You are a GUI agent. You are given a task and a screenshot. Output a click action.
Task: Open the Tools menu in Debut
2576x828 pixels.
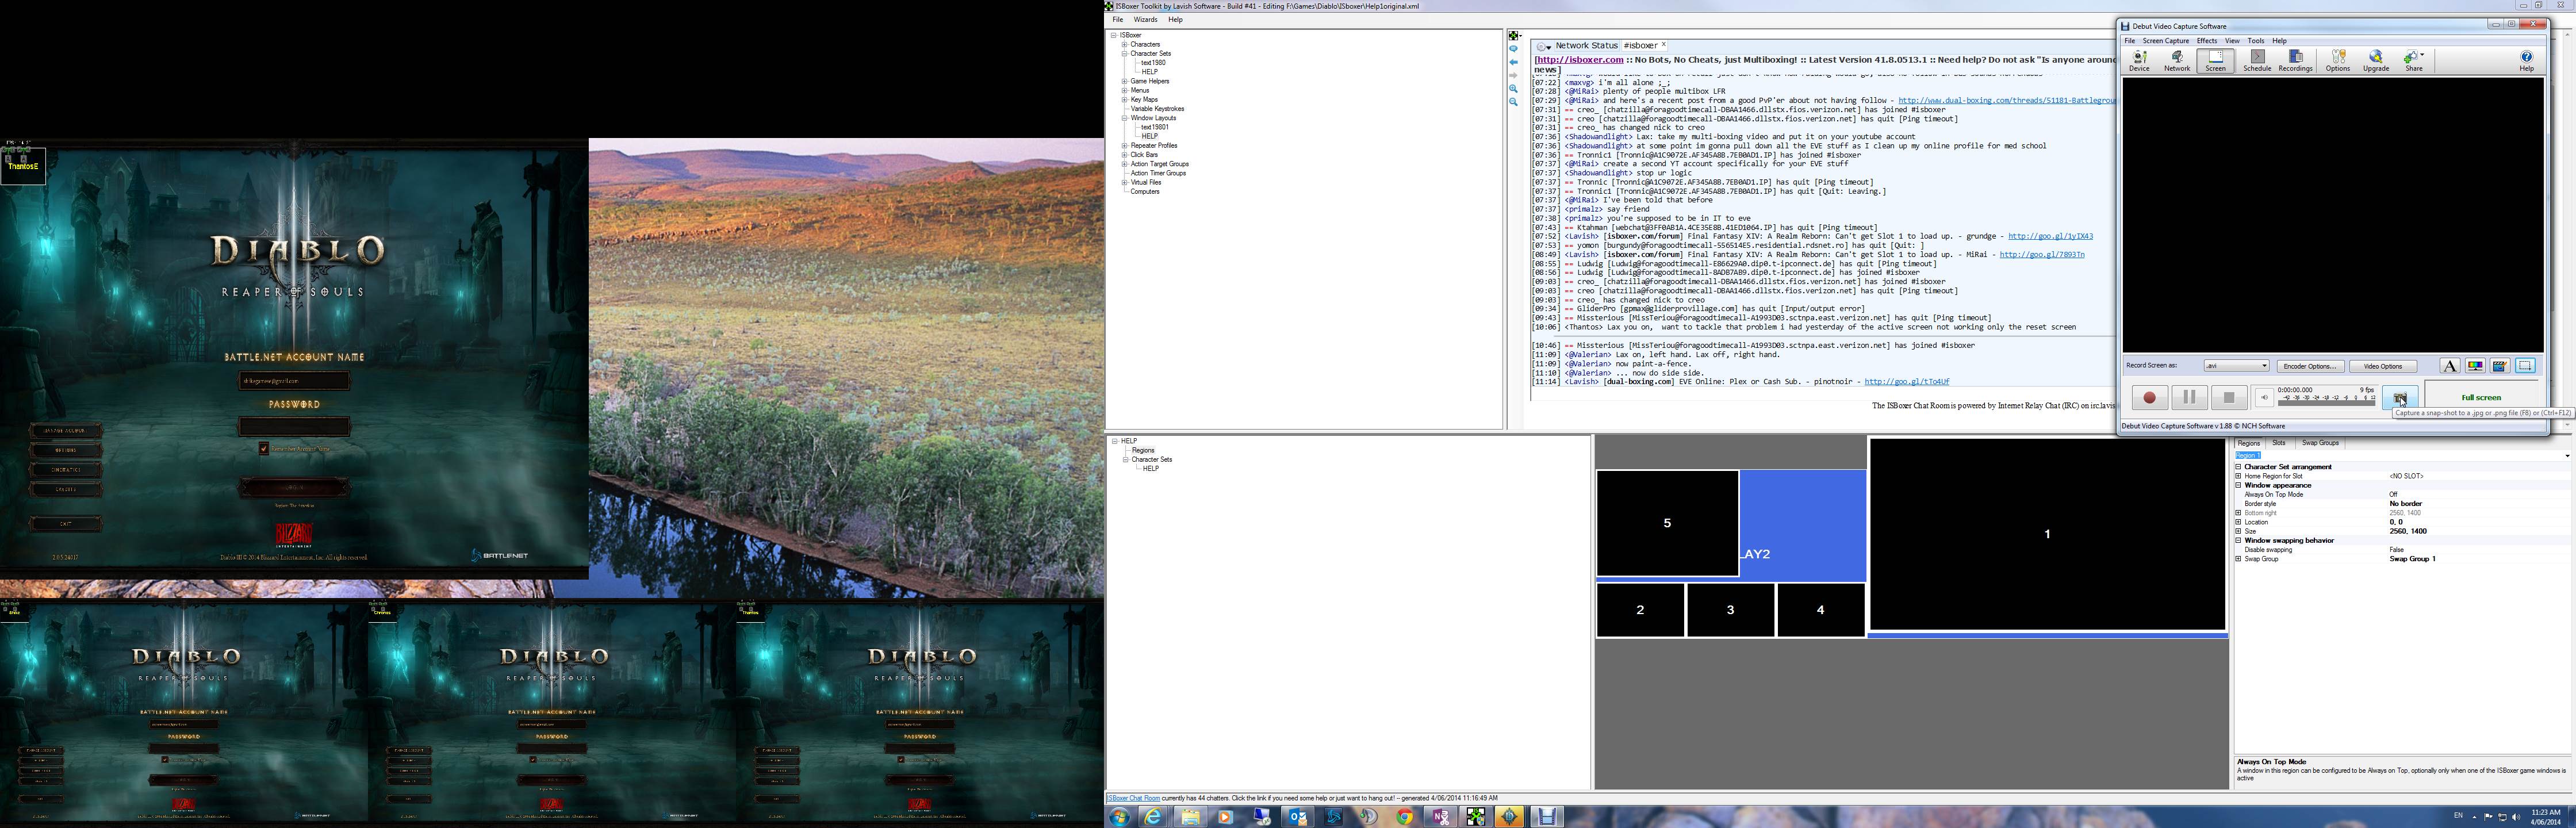[x=2256, y=41]
